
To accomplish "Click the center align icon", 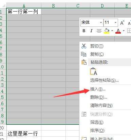I will (x=99, y=31).
